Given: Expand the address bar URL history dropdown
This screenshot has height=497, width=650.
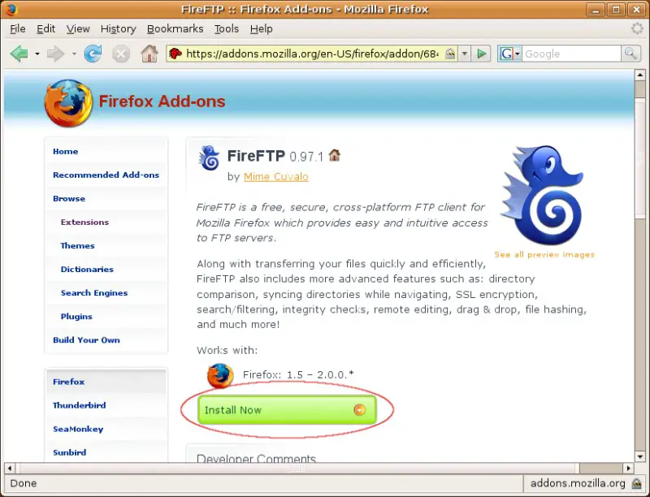Looking at the screenshot, I should coord(465,54).
